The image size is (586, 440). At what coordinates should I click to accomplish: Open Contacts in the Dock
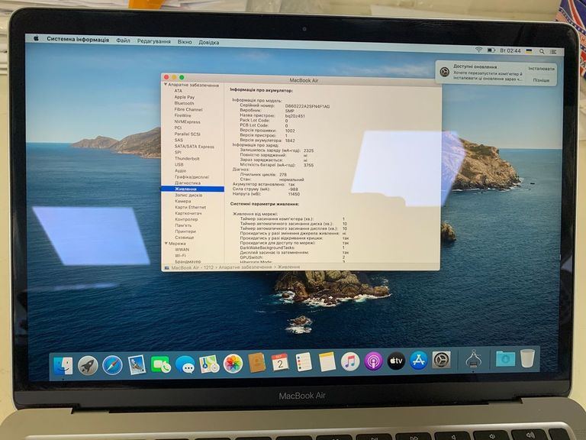256,363
